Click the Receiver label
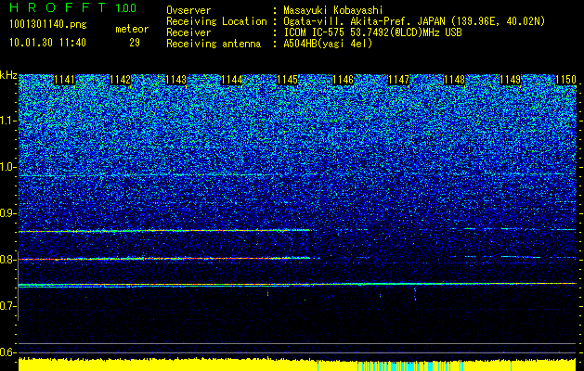The height and width of the screenshot is (371, 584). (188, 32)
